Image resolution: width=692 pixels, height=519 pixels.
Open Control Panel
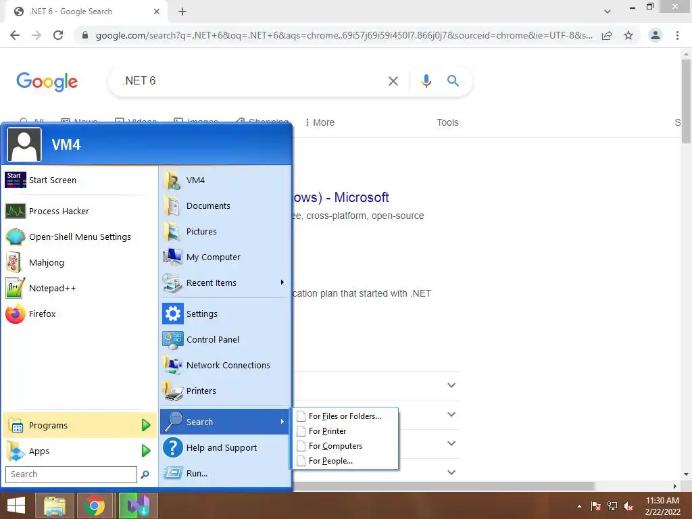(224, 339)
